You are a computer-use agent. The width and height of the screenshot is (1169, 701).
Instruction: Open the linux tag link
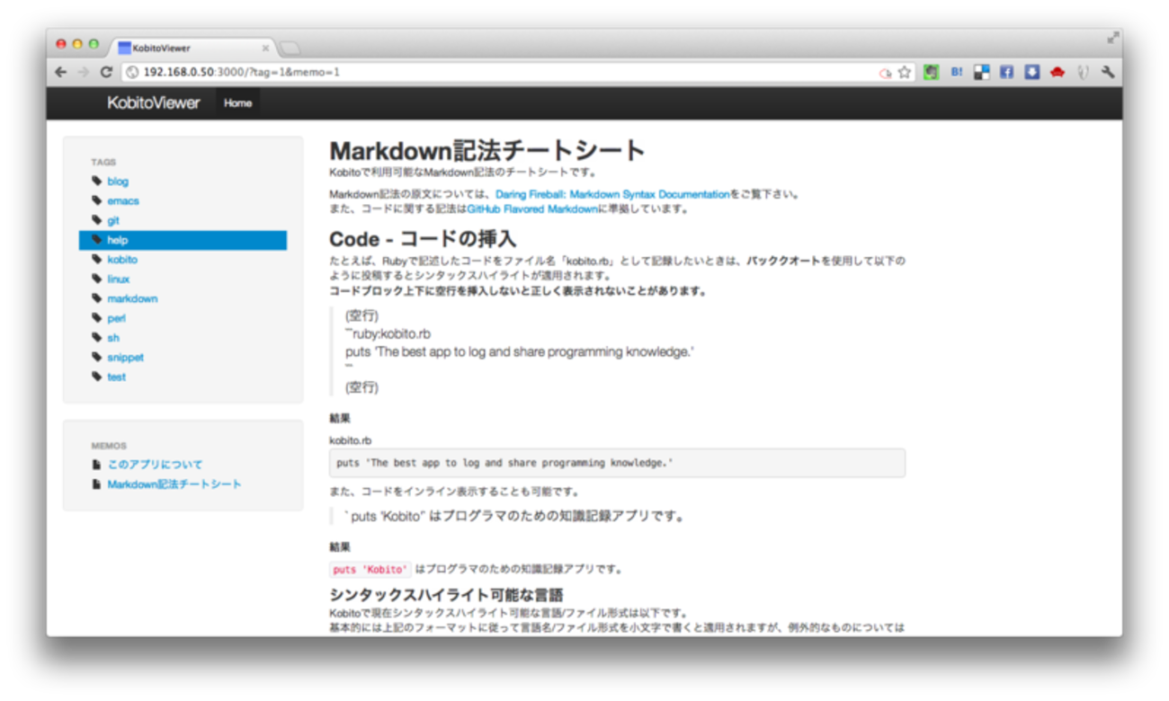tap(119, 279)
